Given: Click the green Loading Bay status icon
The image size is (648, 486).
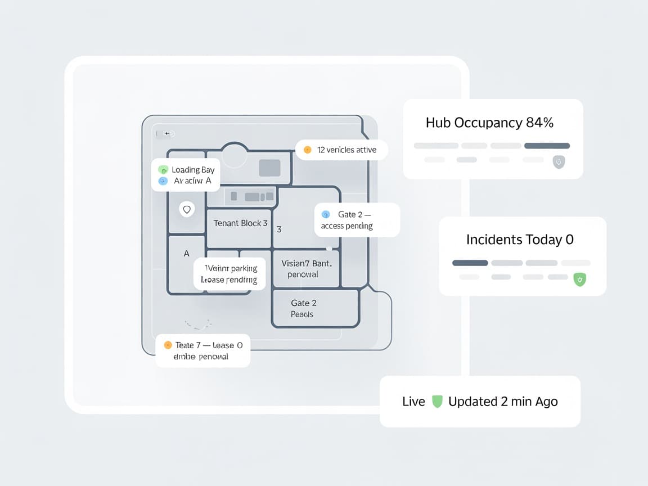Looking at the screenshot, I should 163,169.
